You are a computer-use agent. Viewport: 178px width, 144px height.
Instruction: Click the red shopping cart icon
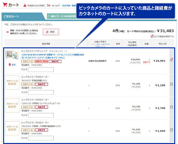5,4
